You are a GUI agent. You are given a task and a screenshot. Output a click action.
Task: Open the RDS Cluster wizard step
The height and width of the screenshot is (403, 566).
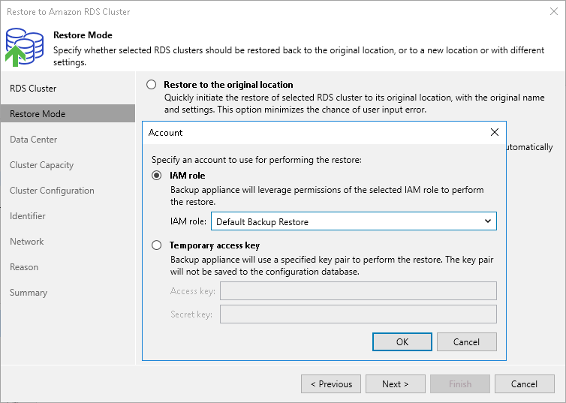(x=33, y=89)
